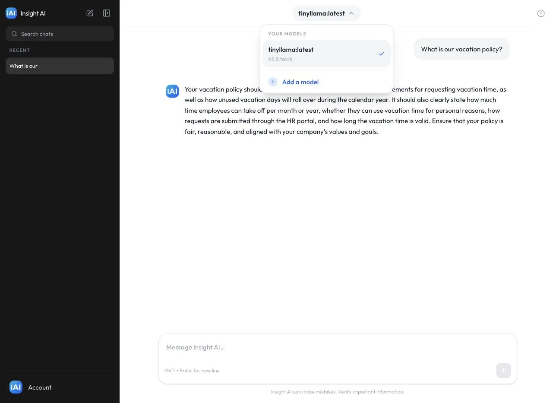This screenshot has width=556, height=403.
Task: Collapse the sidebar with the panel icon
Action: (107, 13)
